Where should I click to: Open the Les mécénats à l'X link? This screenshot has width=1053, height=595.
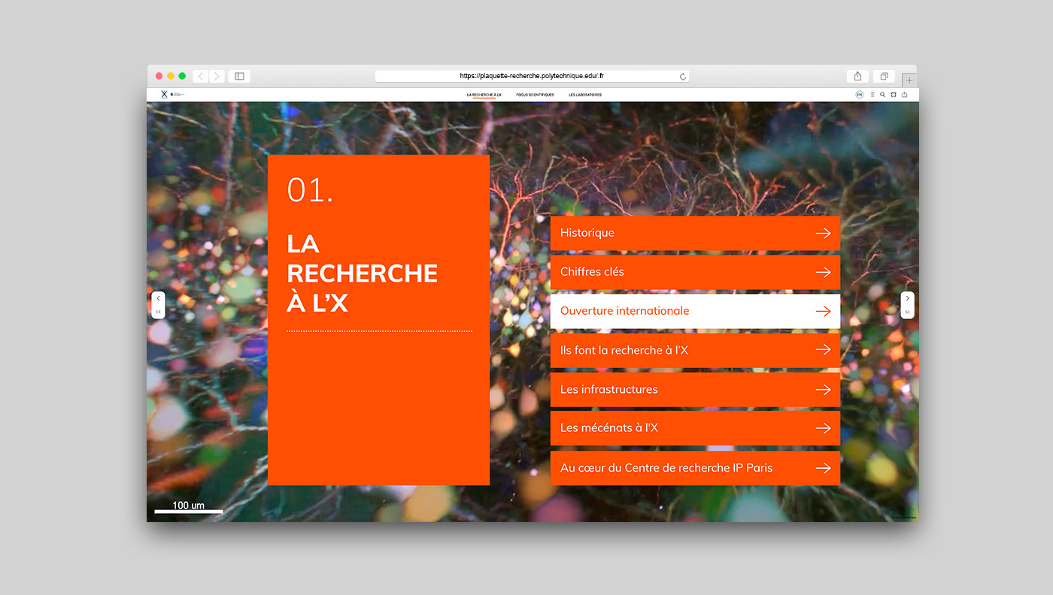(695, 428)
